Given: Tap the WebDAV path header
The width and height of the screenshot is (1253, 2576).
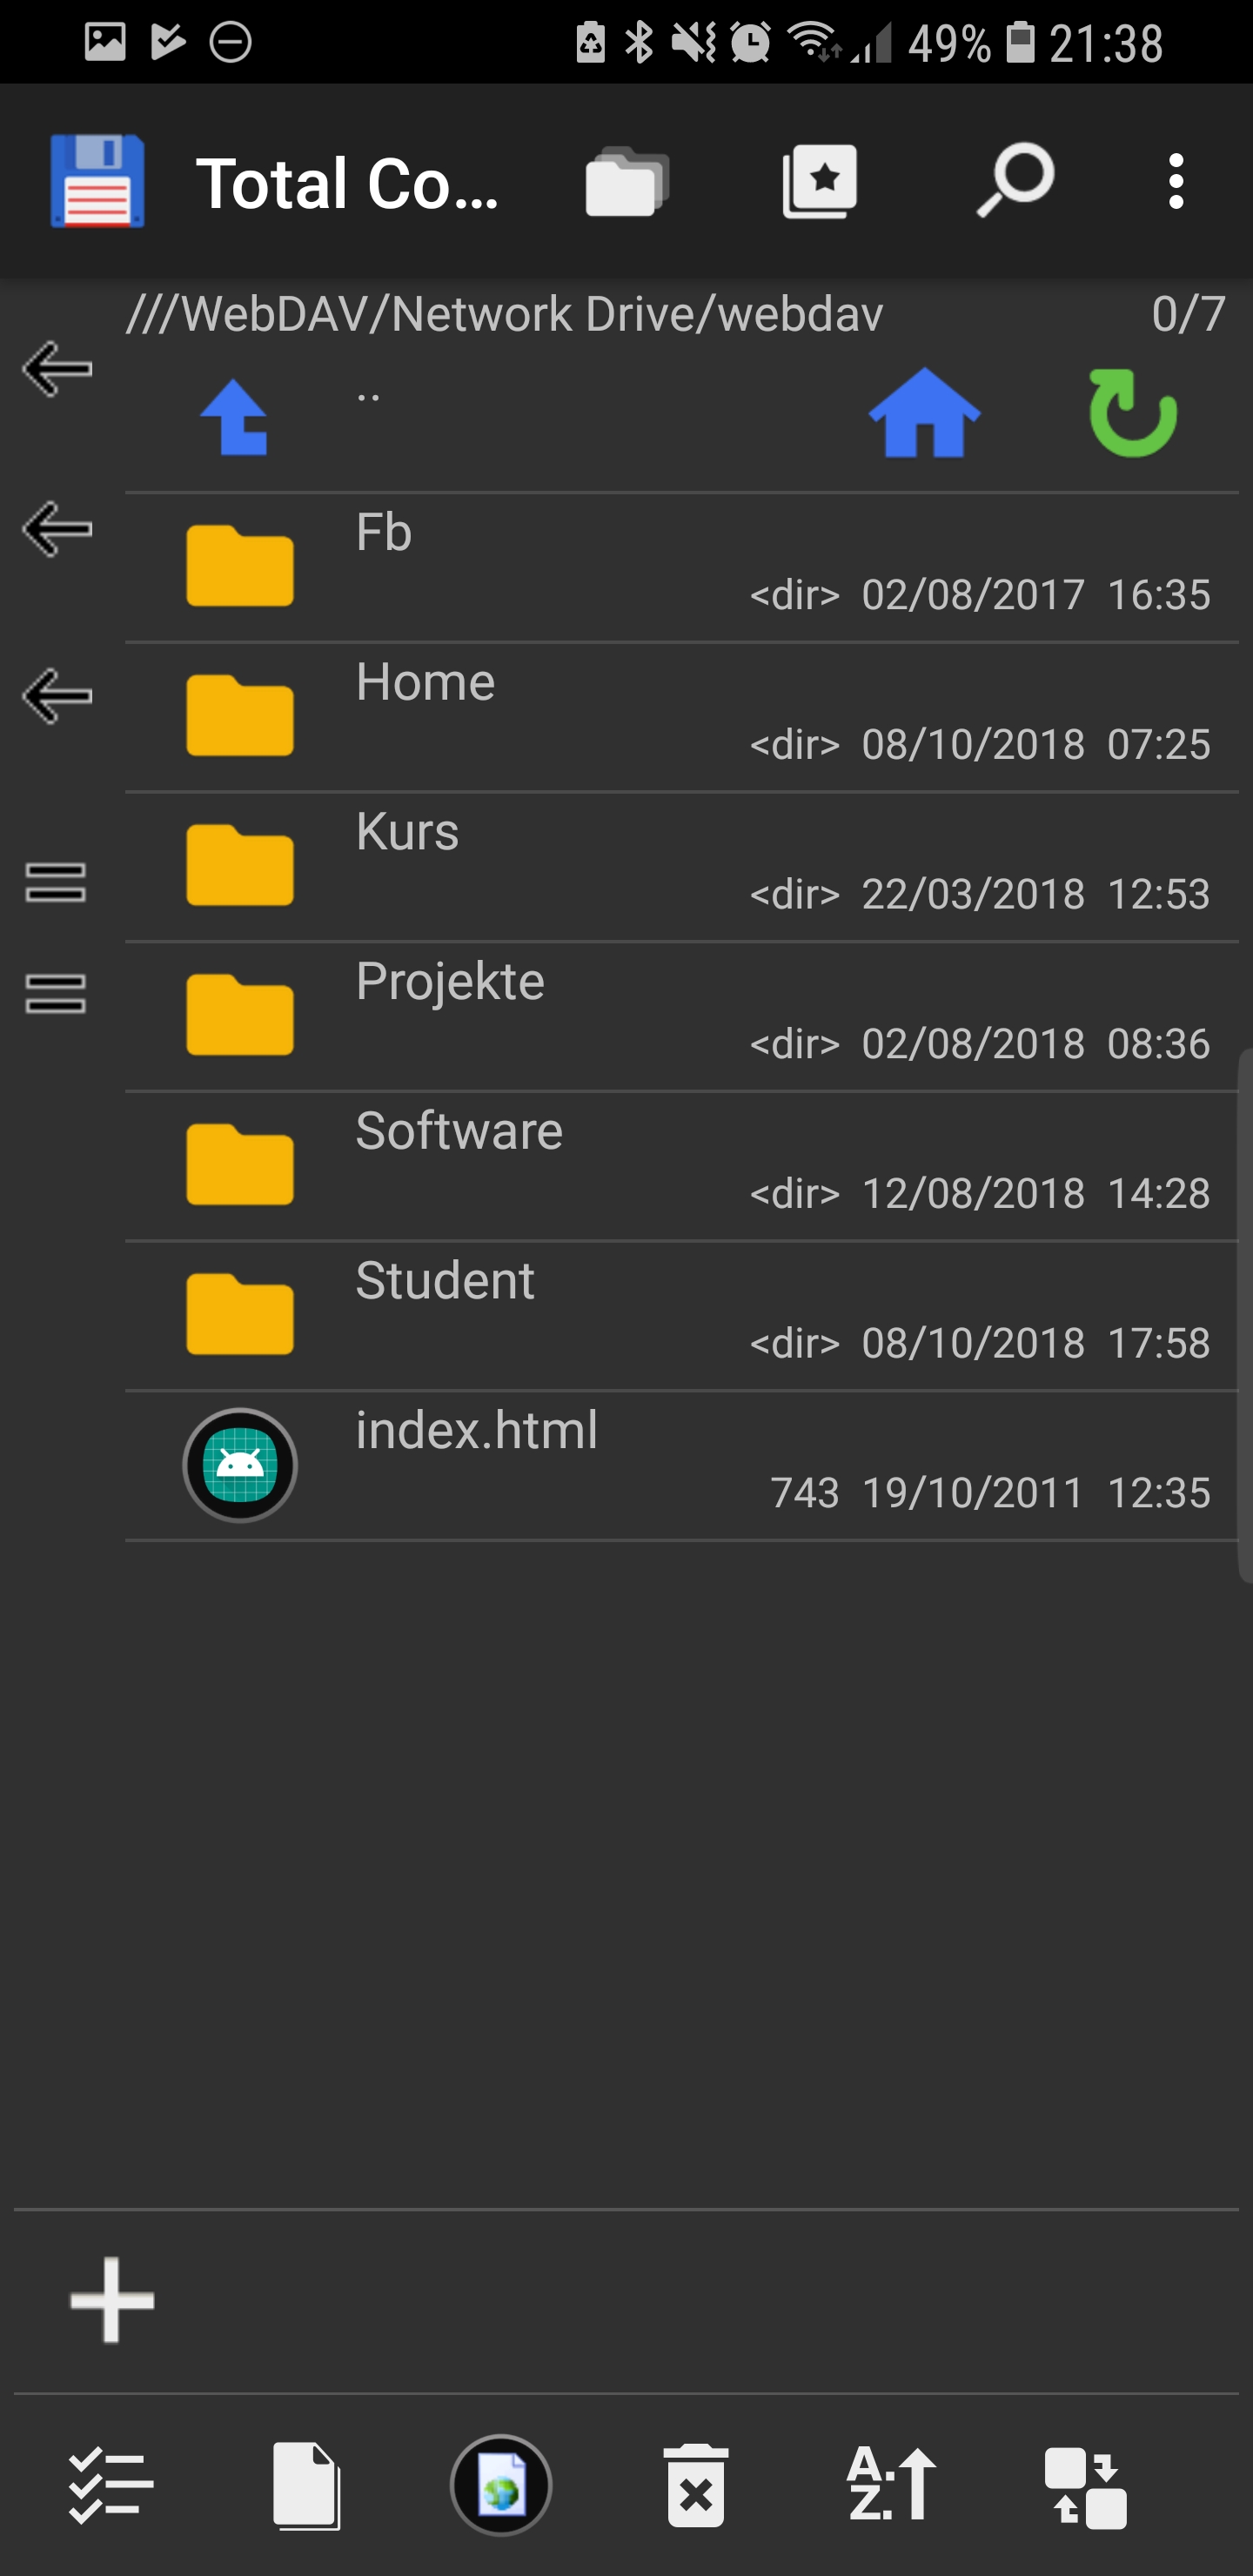Looking at the screenshot, I should (x=505, y=315).
